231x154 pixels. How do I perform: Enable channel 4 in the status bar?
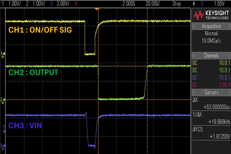[76, 3]
